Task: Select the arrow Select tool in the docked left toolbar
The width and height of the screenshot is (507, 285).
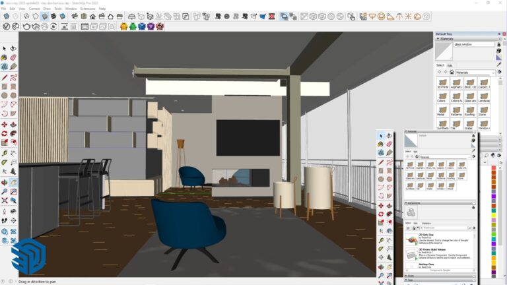Action: [x=4, y=48]
